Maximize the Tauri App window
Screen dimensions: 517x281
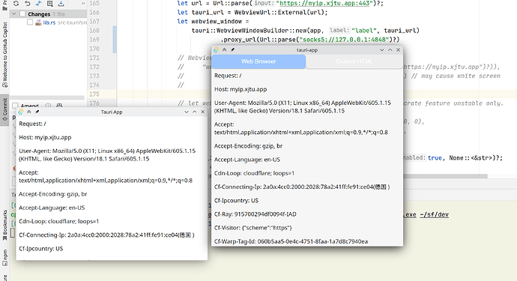point(195,112)
